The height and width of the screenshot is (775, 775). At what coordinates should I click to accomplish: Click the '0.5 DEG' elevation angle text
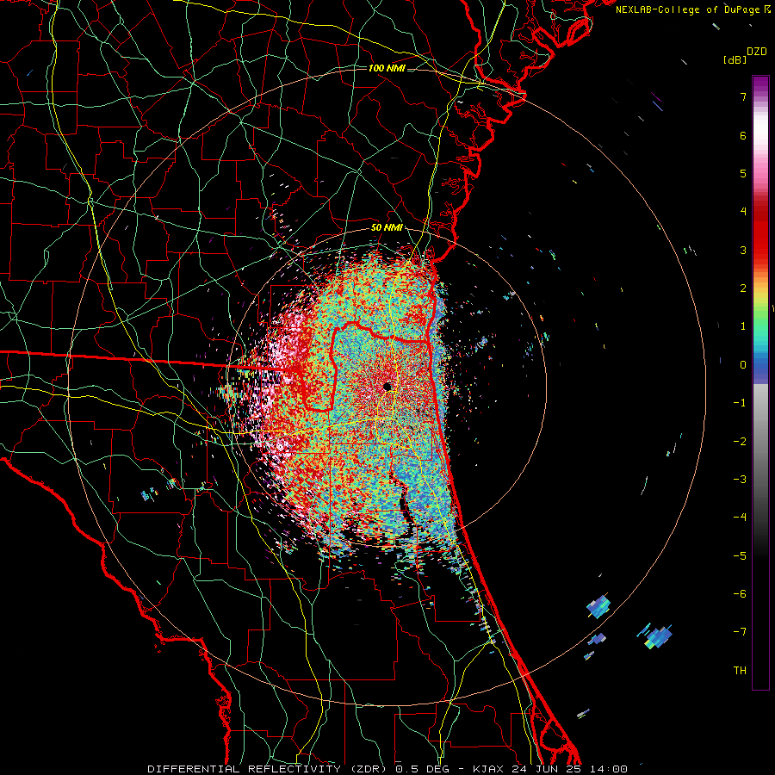[x=422, y=769]
